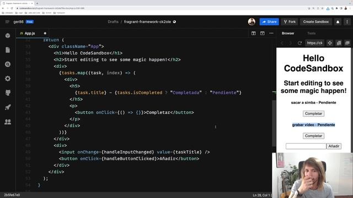Click on tasks.map in code editor

point(73,73)
